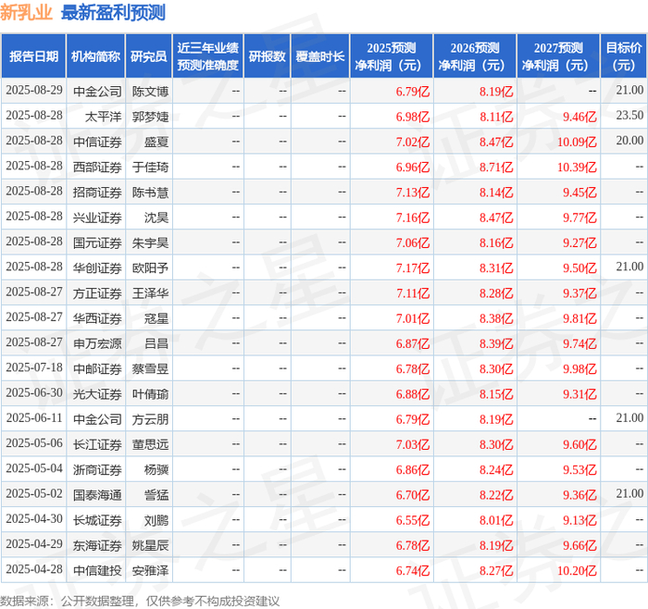The image size is (648, 609).
Task: Click the 近三年业绩预测准确度 column header
Action: click(x=208, y=56)
